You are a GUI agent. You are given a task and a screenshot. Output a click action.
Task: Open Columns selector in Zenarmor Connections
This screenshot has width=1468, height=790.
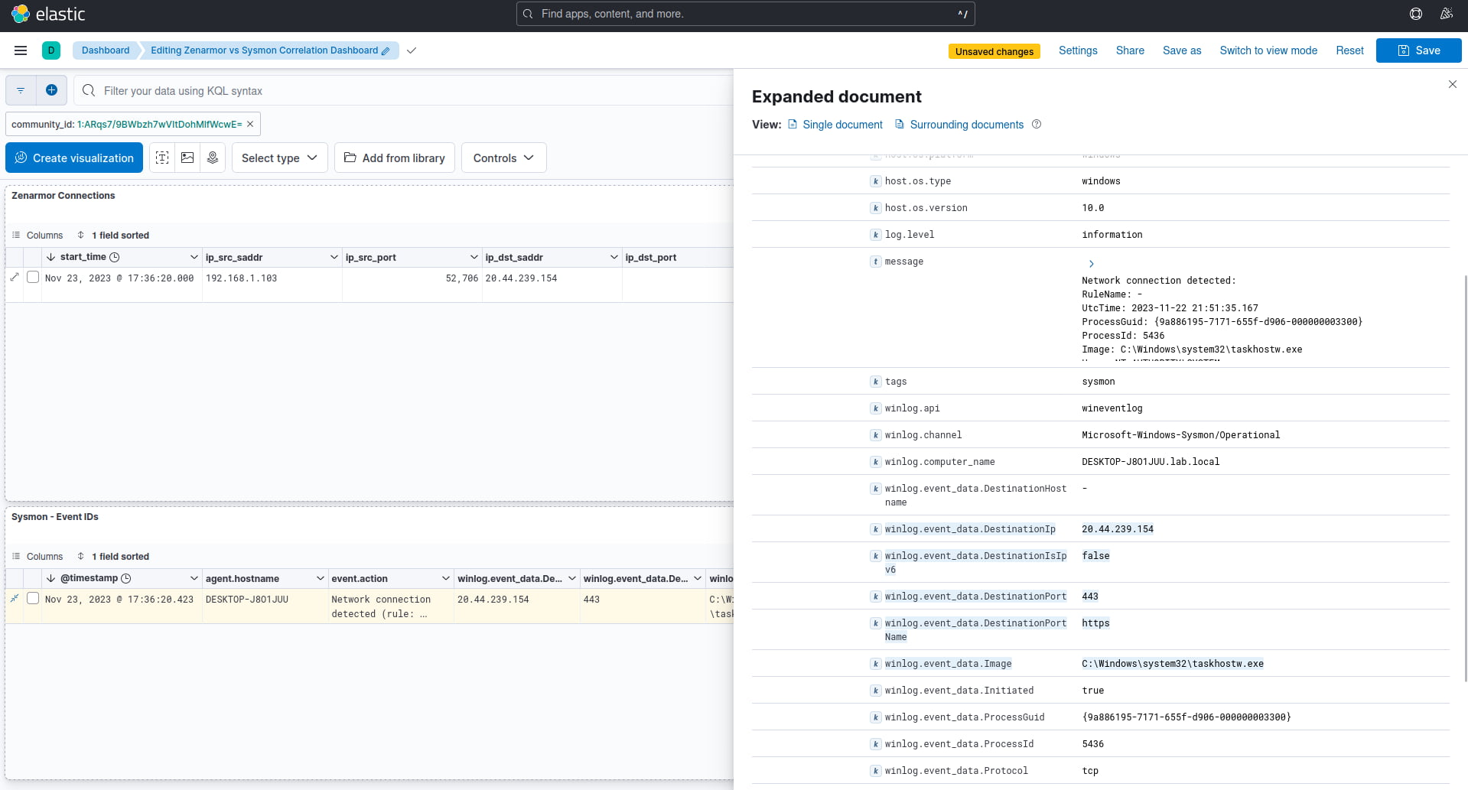coord(37,236)
